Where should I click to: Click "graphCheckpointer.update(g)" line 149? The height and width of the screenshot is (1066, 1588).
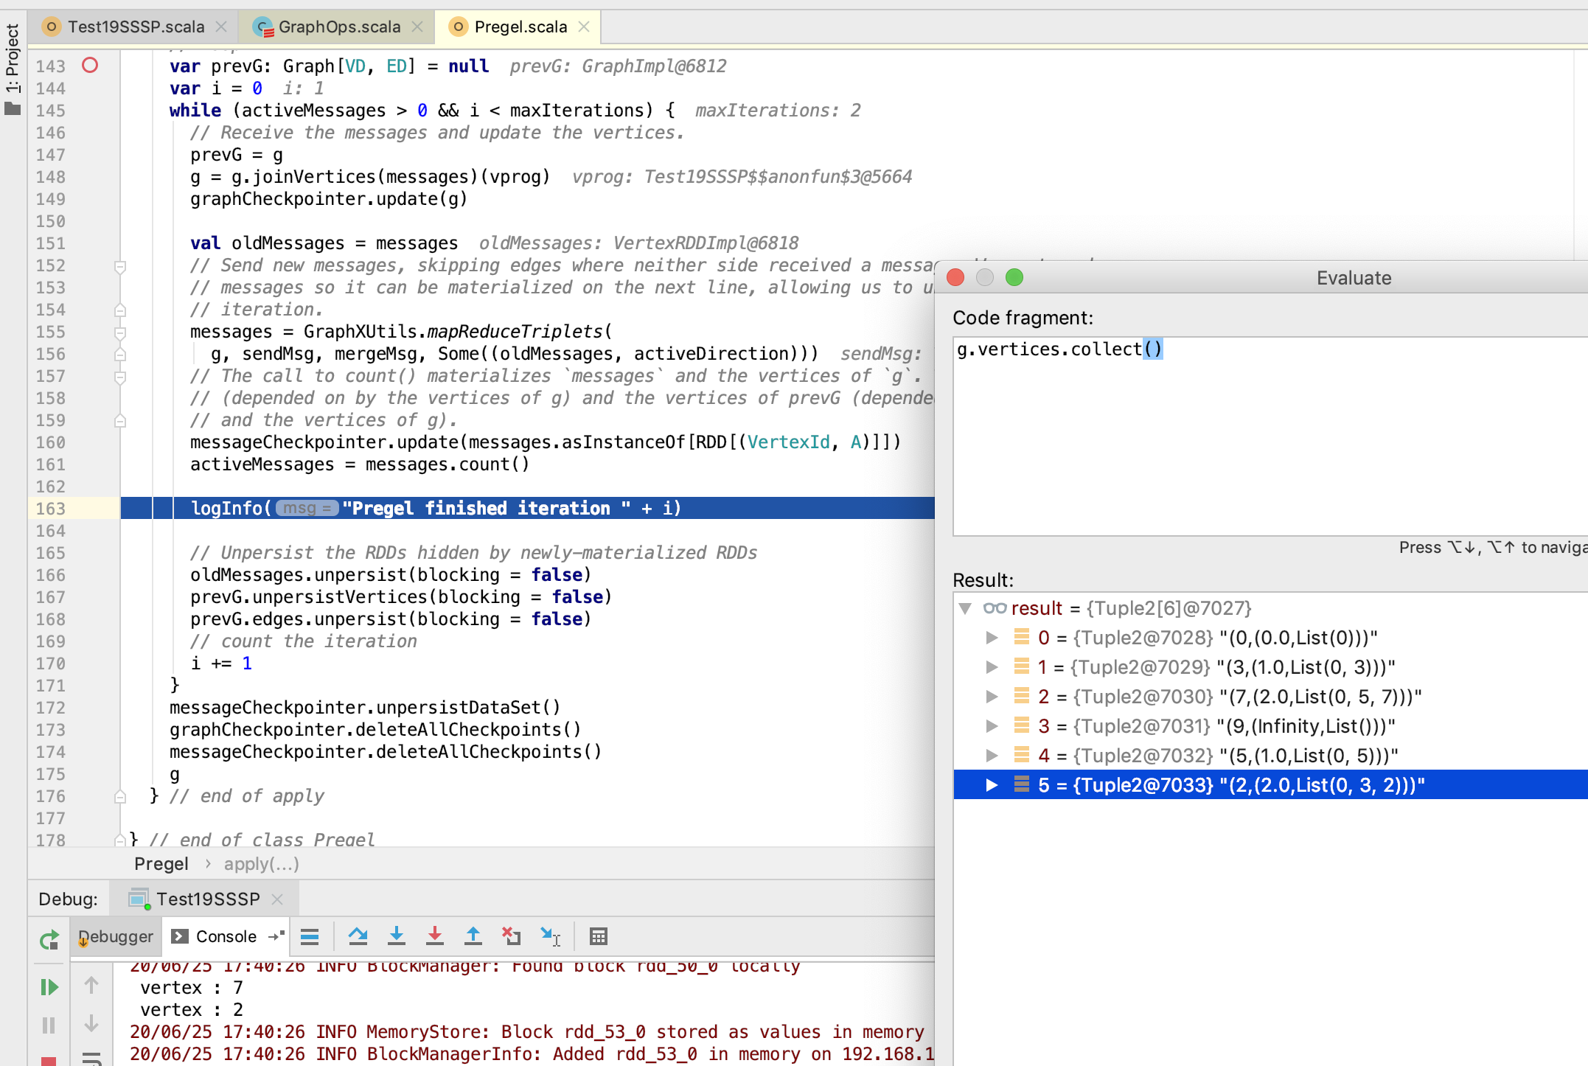click(x=329, y=199)
